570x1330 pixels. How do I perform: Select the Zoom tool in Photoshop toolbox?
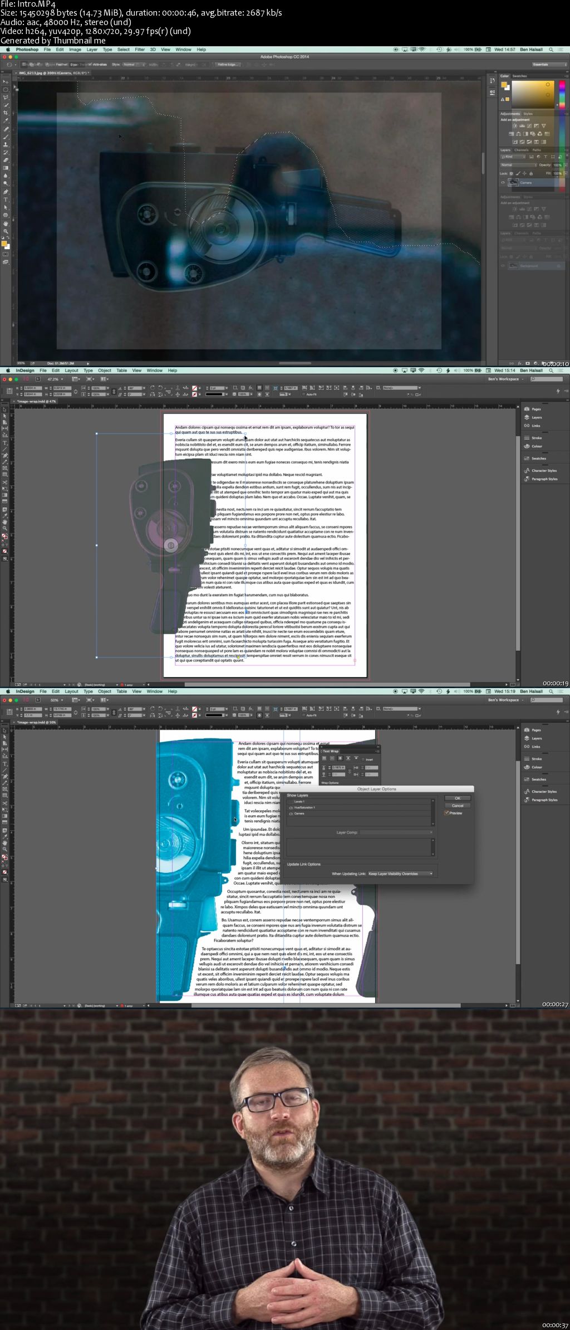(x=6, y=231)
